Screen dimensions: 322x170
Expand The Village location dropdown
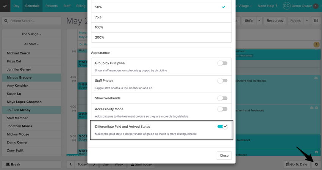tap(31, 34)
